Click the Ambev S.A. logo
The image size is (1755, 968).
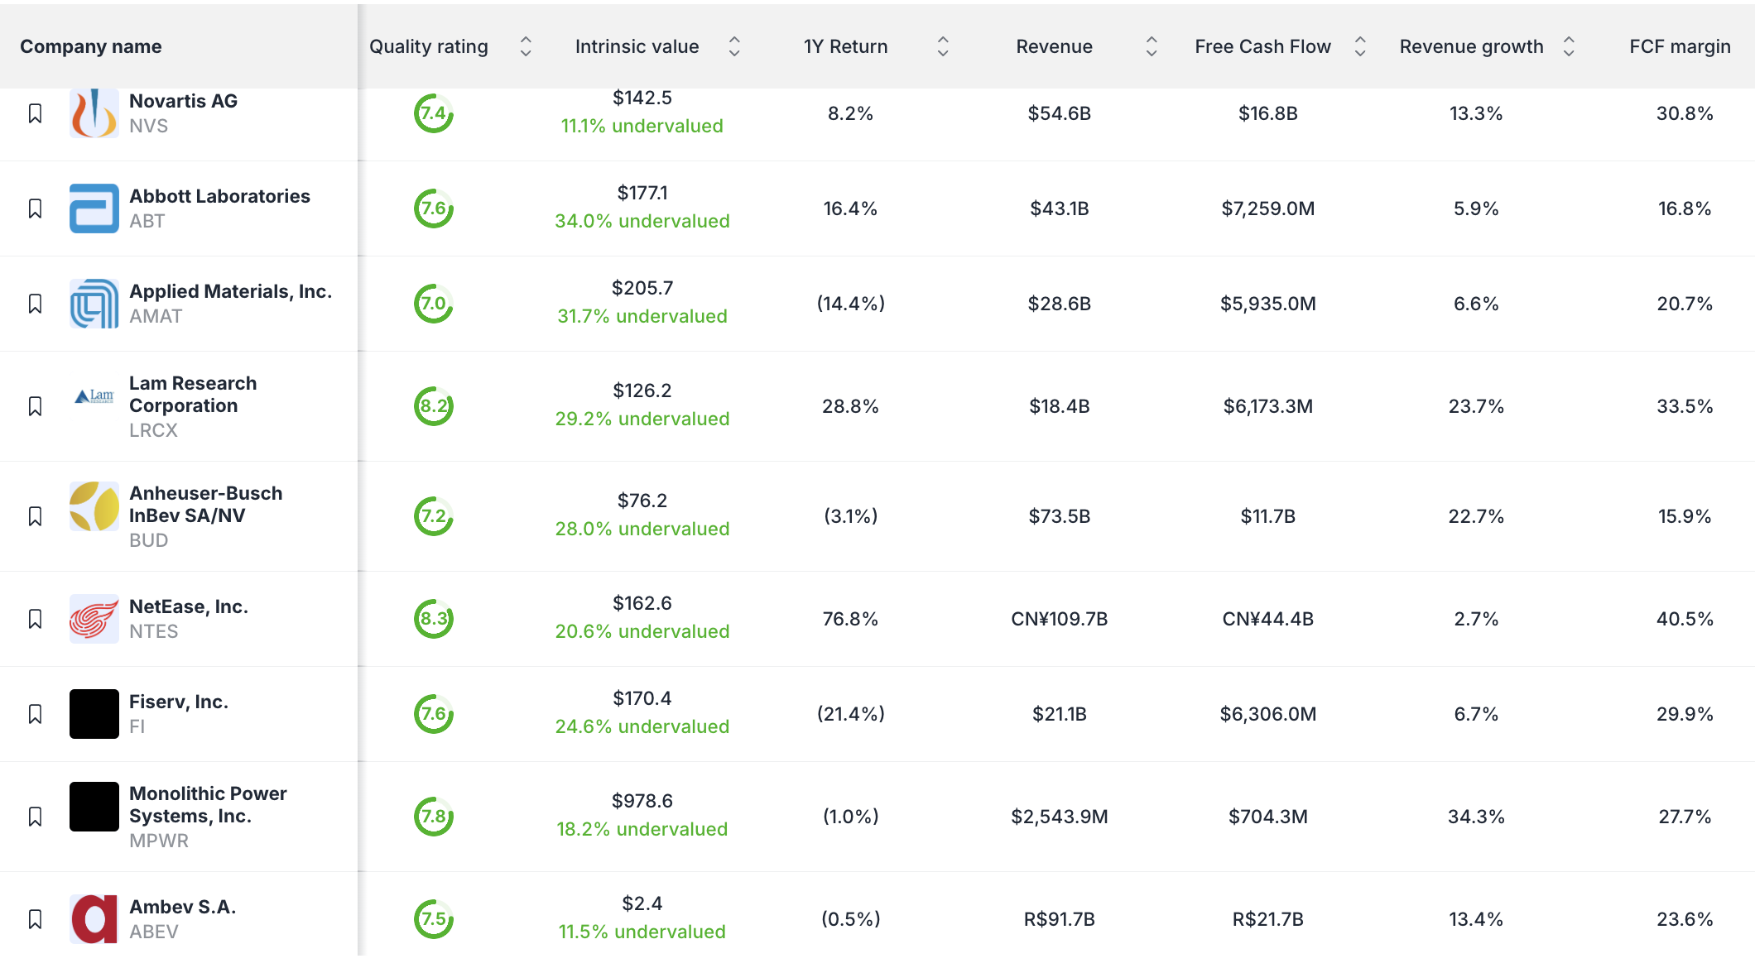94,919
